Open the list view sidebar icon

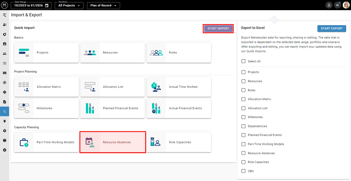(x=5, y=63)
